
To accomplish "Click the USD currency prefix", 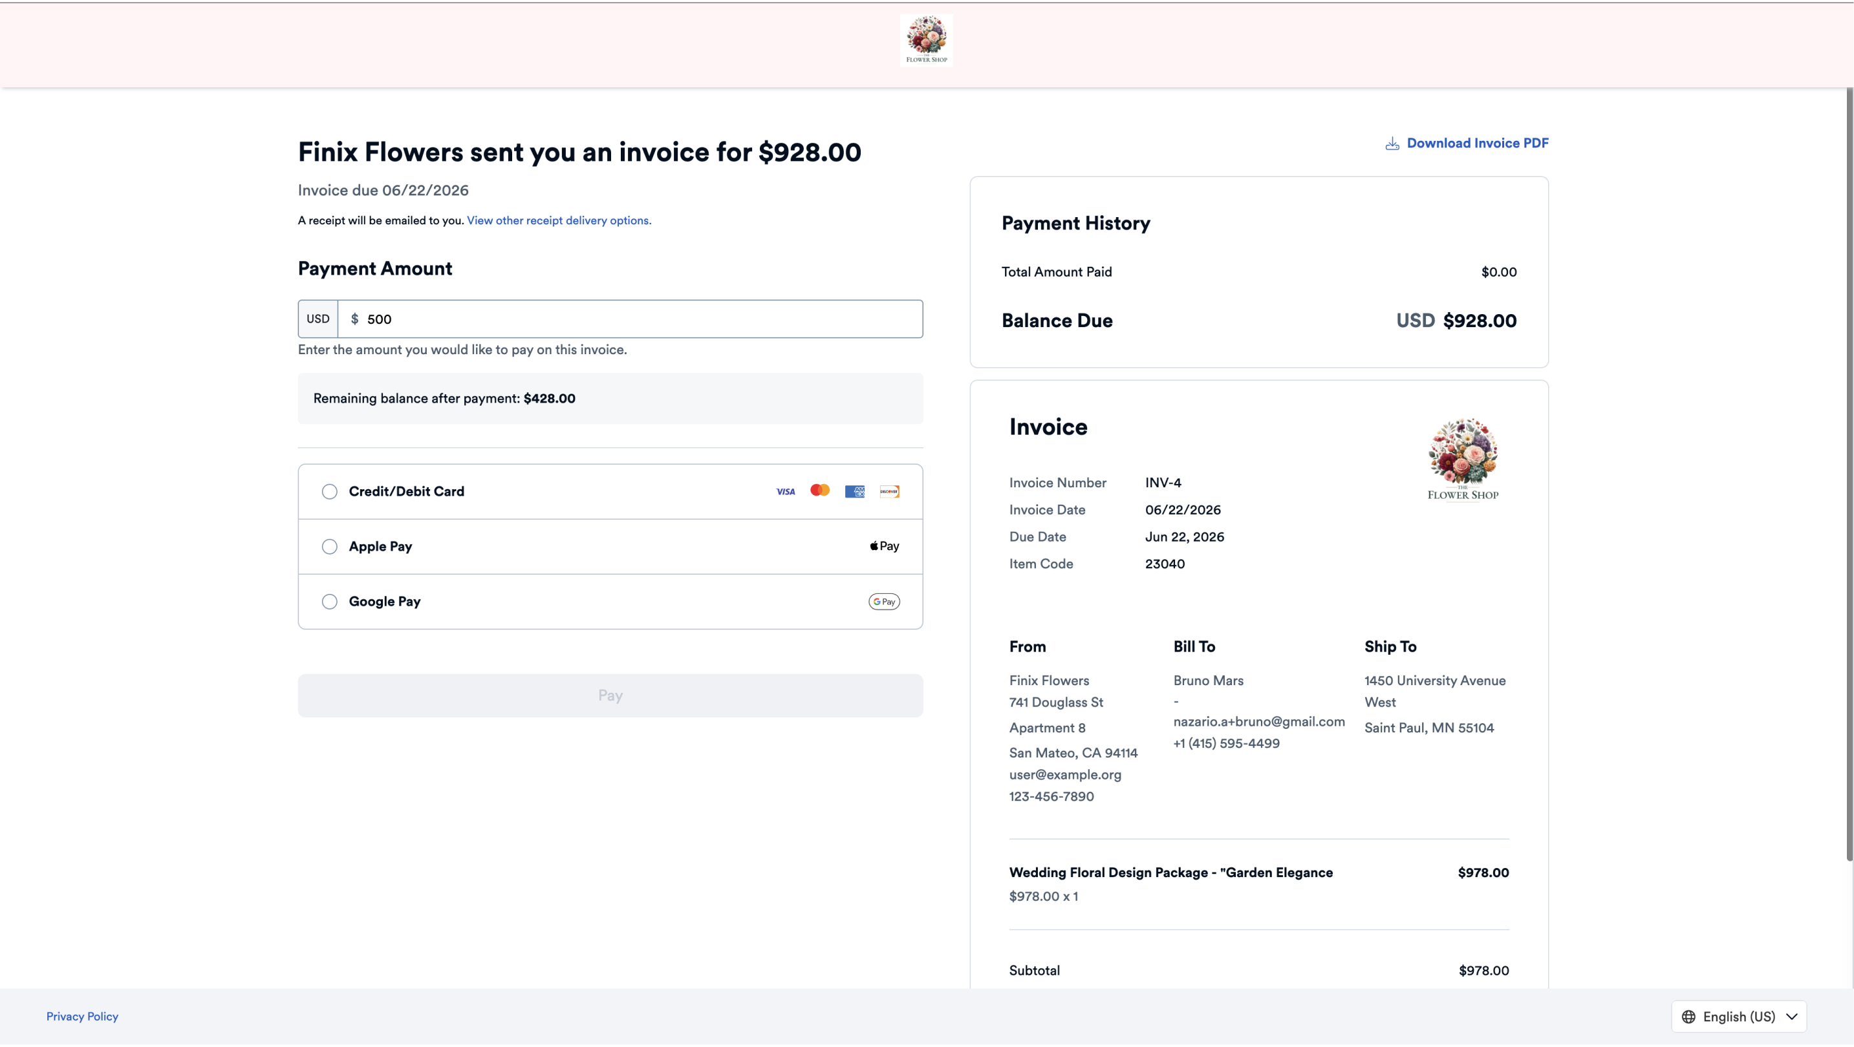I will click(318, 319).
